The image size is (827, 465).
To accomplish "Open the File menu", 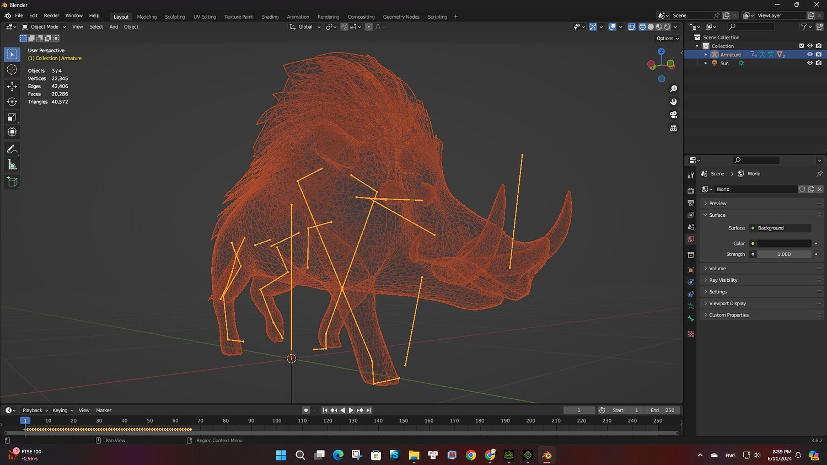I will (19, 15).
